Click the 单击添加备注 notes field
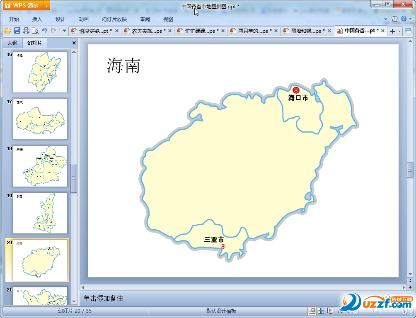Image resolution: width=416 pixels, height=318 pixels. click(x=243, y=298)
